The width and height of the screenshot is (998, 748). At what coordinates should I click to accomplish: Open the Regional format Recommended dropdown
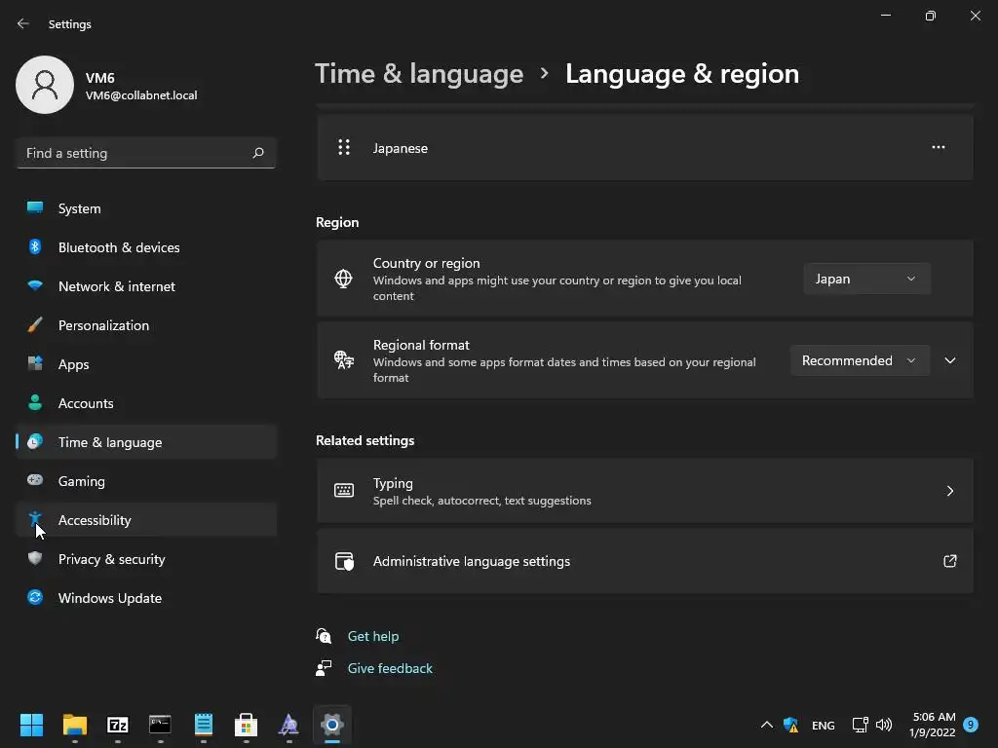click(x=860, y=360)
